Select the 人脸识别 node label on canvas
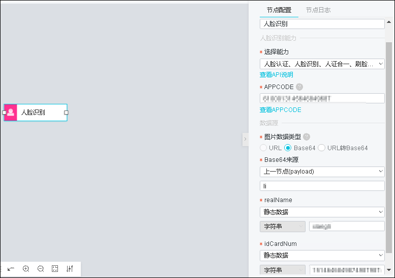This screenshot has height=278, width=395. tap(33, 113)
